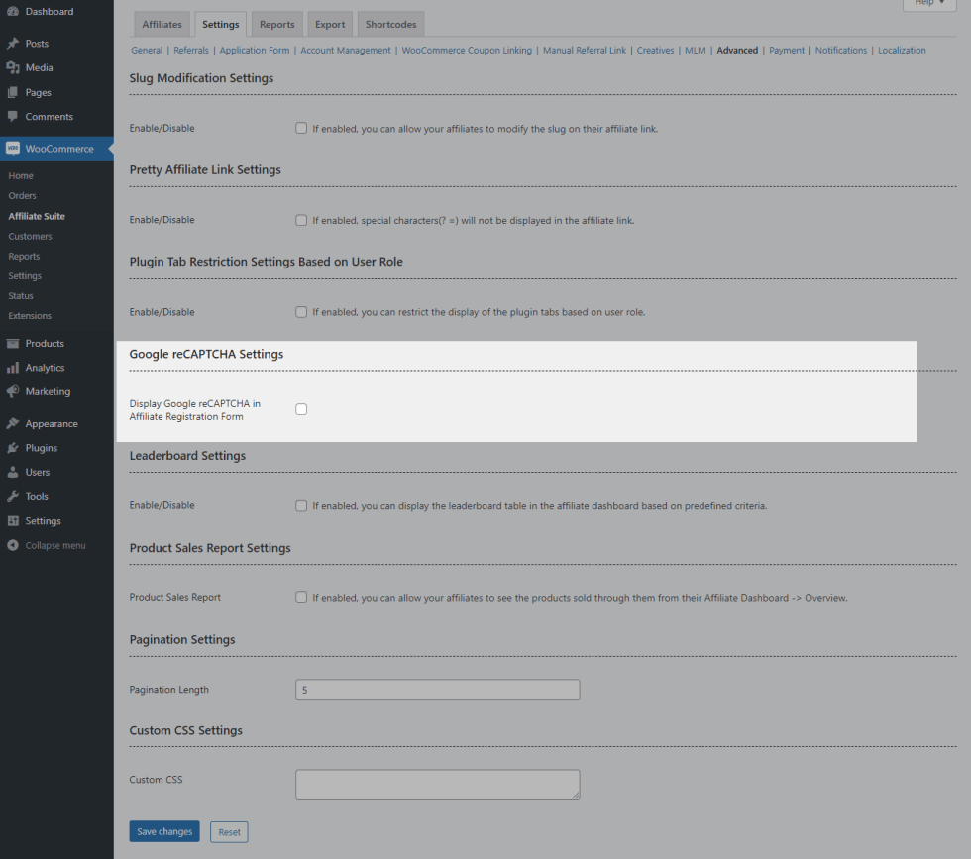The height and width of the screenshot is (859, 971).
Task: Focus the Custom CSS text area
Action: tap(437, 784)
